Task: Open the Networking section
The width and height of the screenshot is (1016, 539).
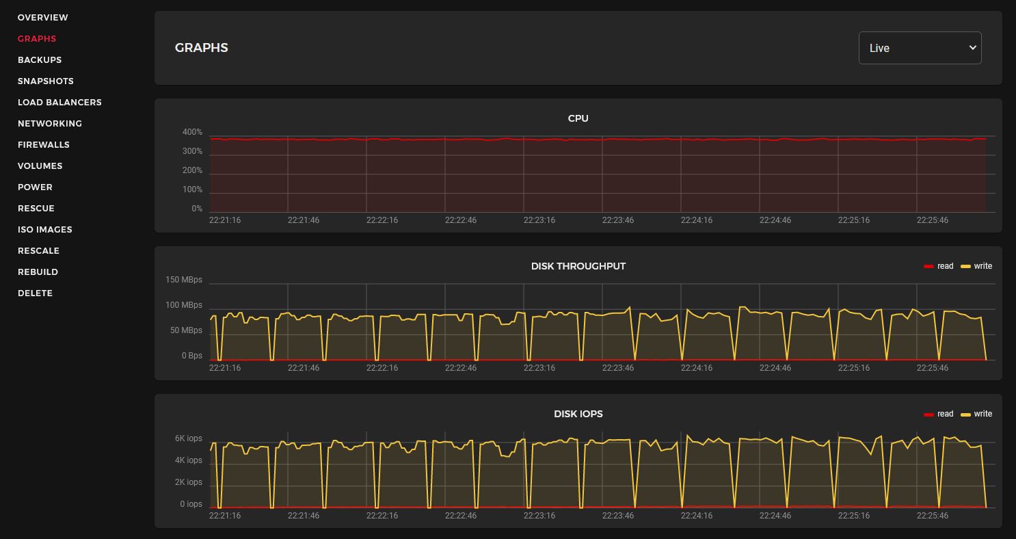Action: (50, 123)
